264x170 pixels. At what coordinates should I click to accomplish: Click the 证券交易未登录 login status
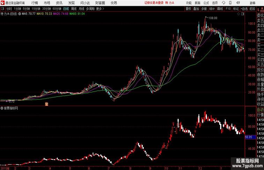(154, 3)
